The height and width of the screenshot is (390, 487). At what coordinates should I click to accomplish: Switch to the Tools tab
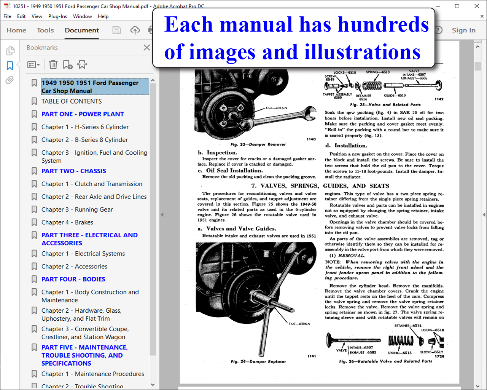45,30
